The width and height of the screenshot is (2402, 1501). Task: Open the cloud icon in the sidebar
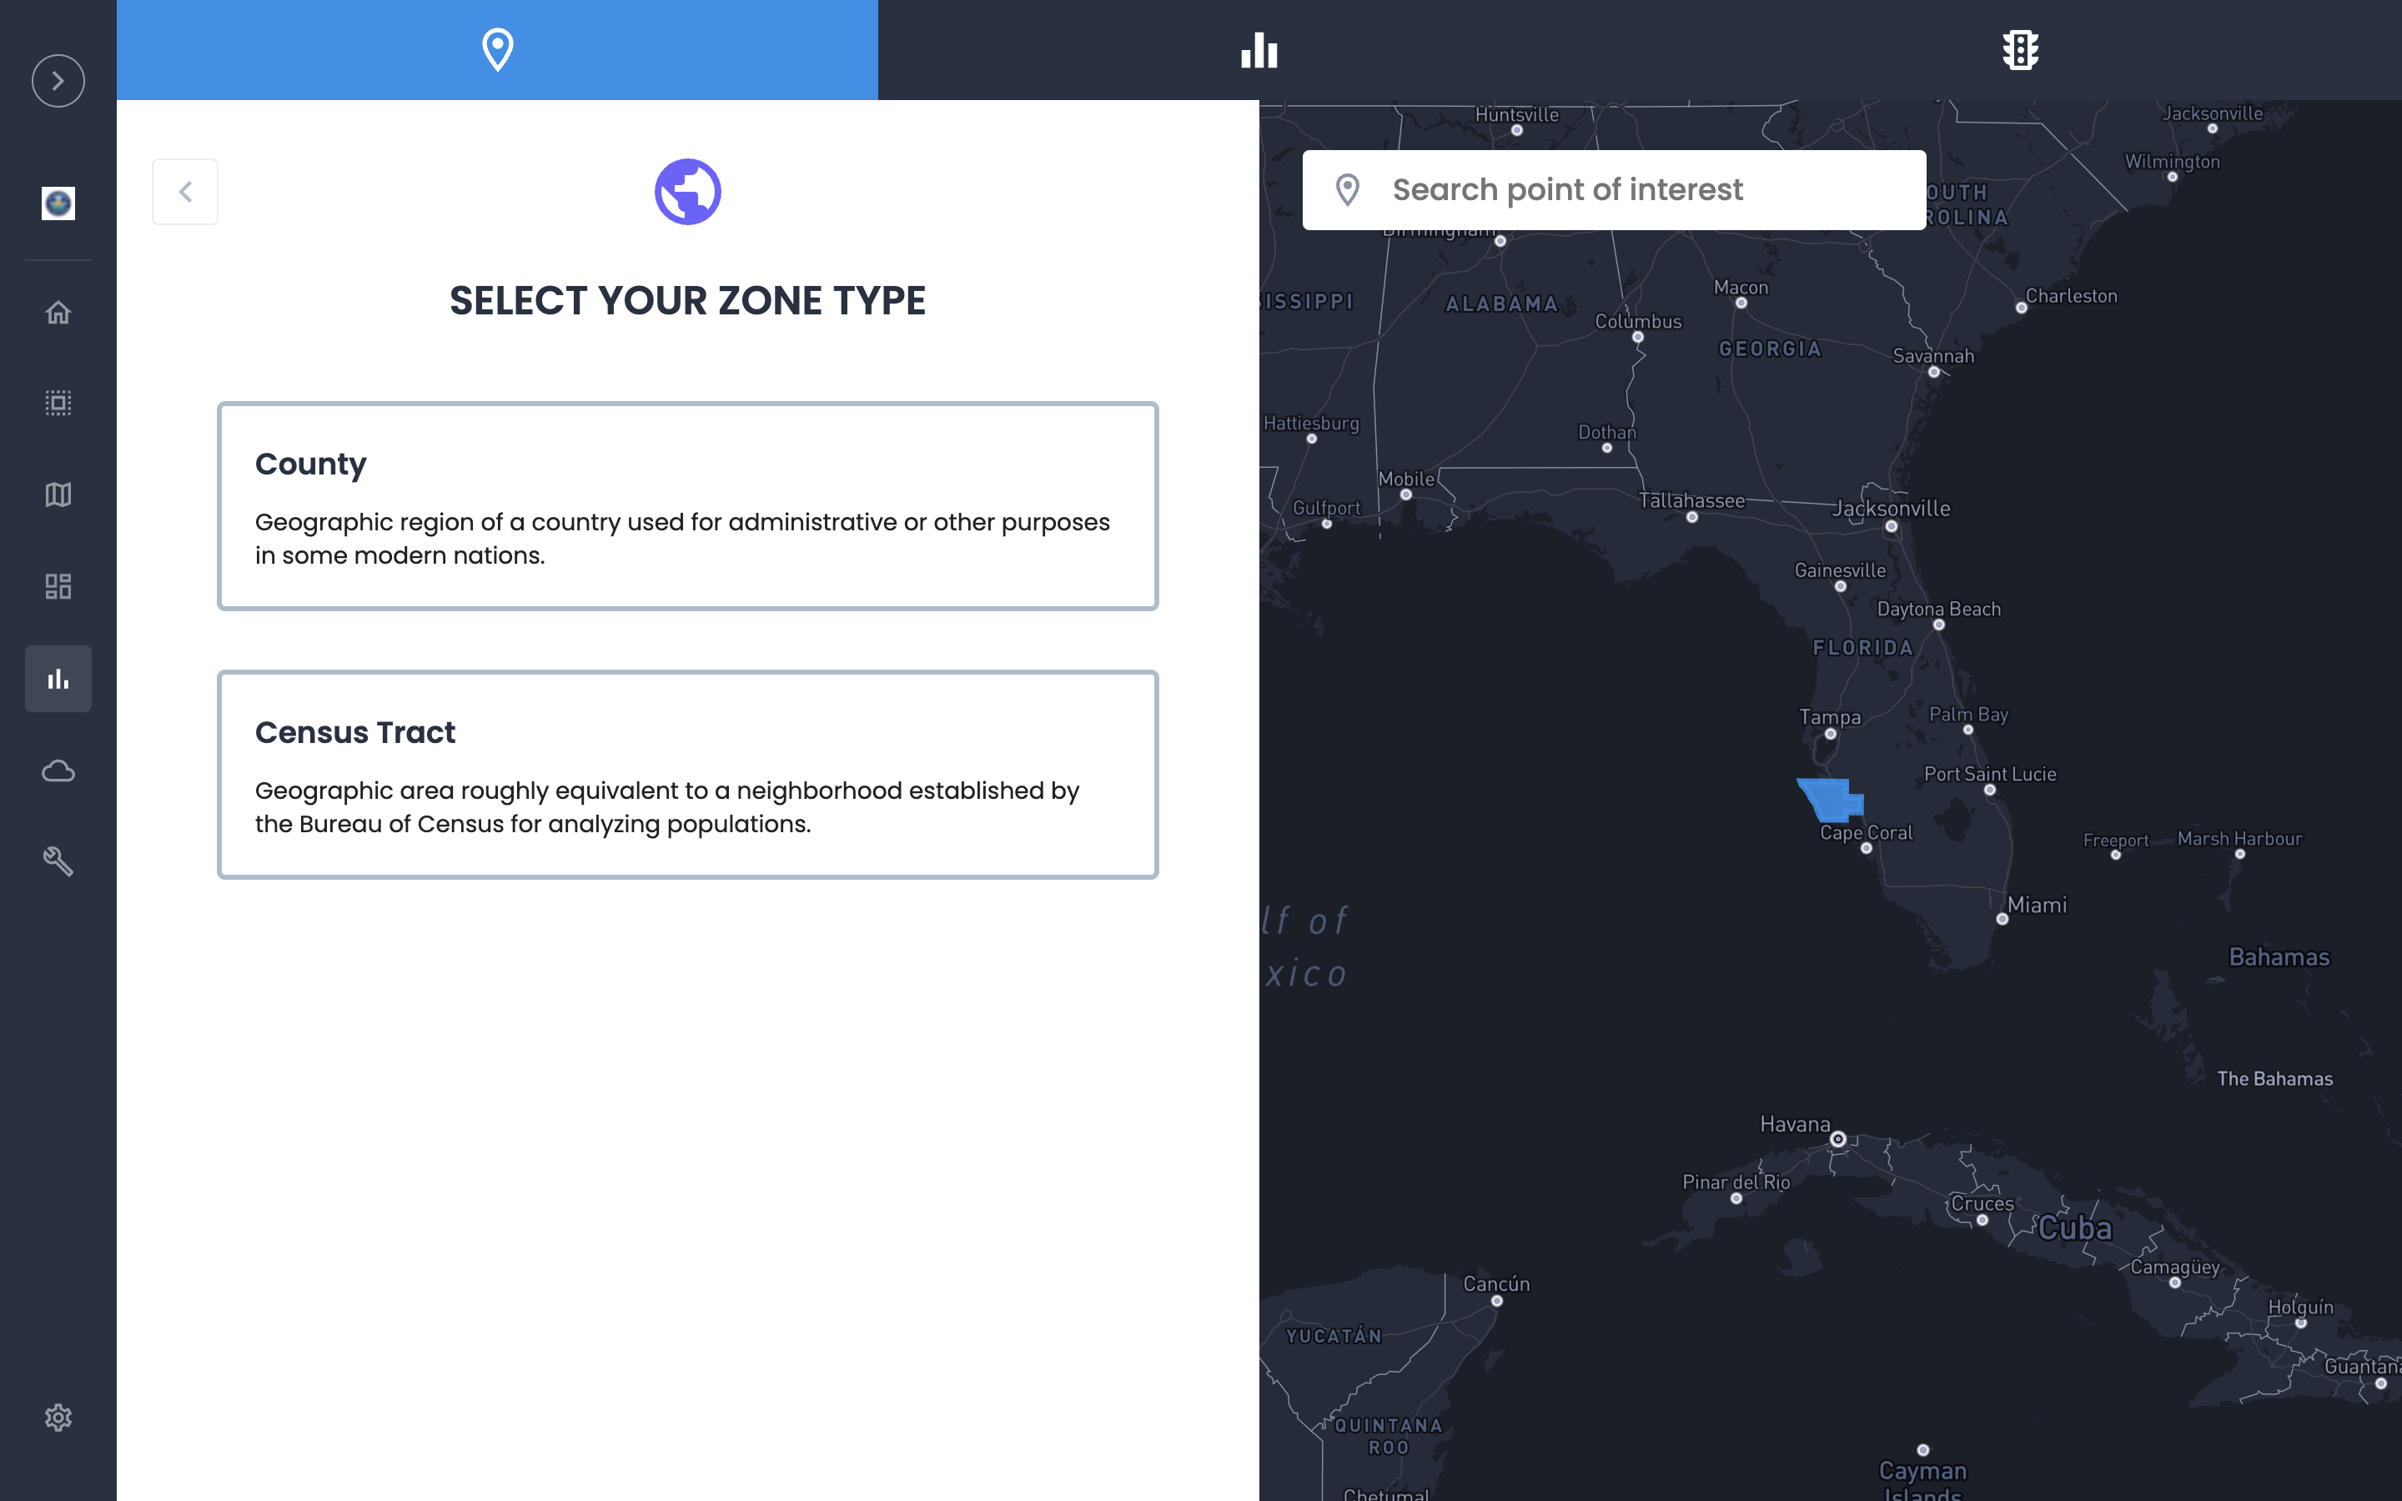point(58,771)
